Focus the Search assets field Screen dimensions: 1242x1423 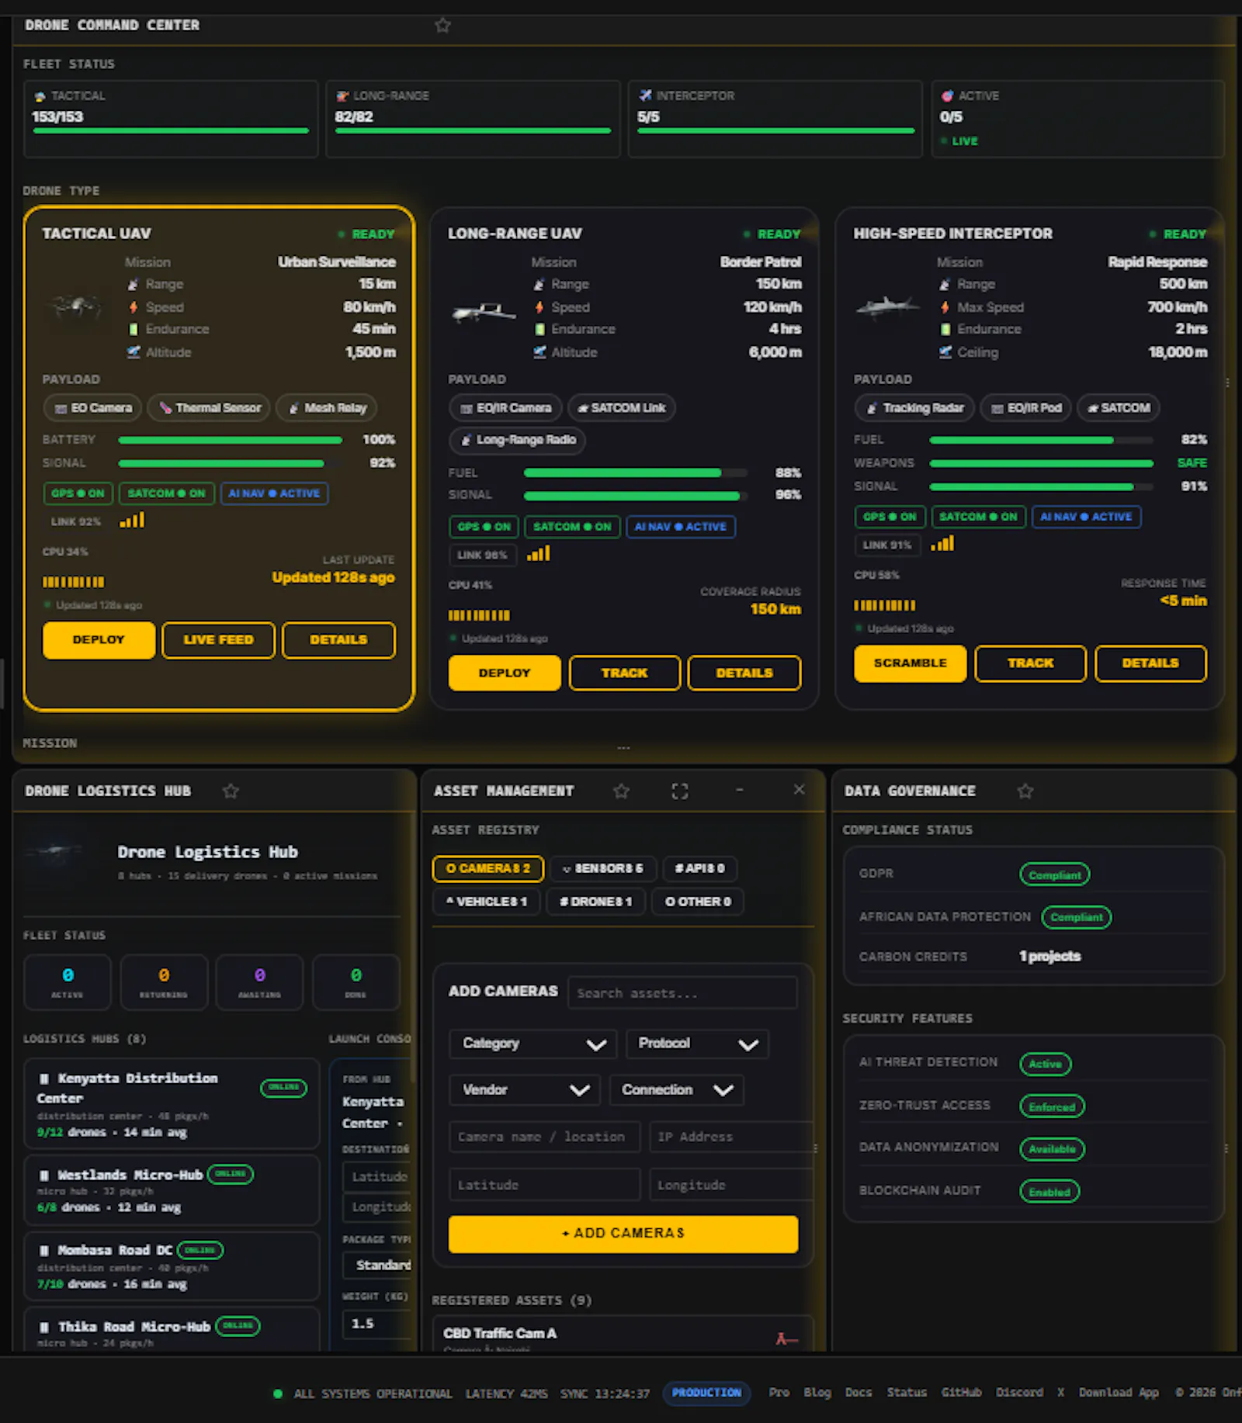(682, 992)
